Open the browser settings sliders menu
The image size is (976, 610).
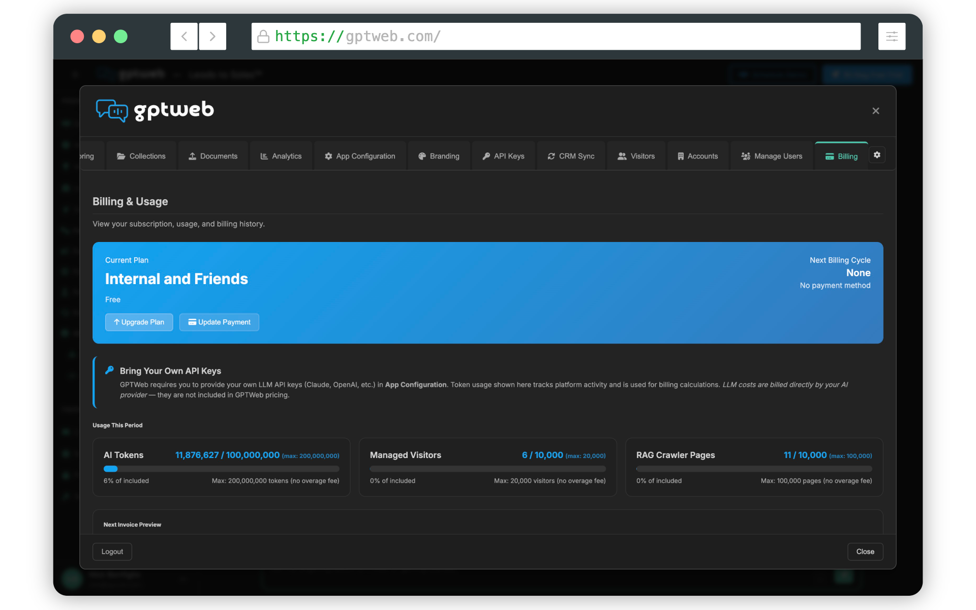pos(892,36)
